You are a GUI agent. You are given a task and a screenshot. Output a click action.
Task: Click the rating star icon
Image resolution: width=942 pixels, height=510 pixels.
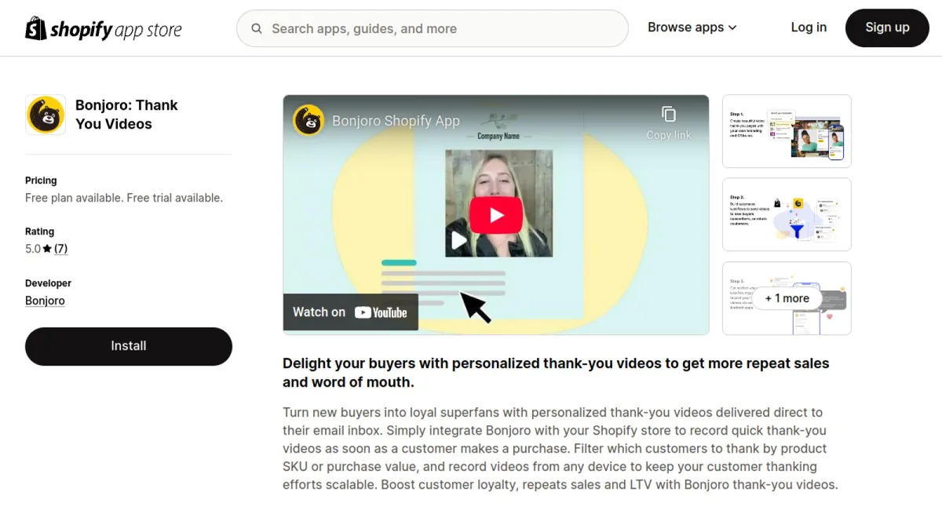coord(47,249)
